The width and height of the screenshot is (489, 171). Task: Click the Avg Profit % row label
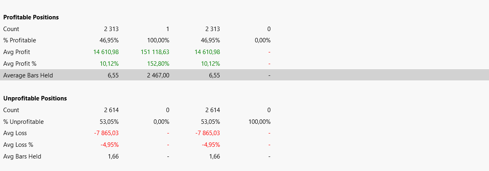20,64
